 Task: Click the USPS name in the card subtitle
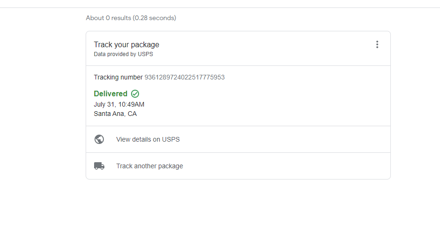tap(146, 54)
